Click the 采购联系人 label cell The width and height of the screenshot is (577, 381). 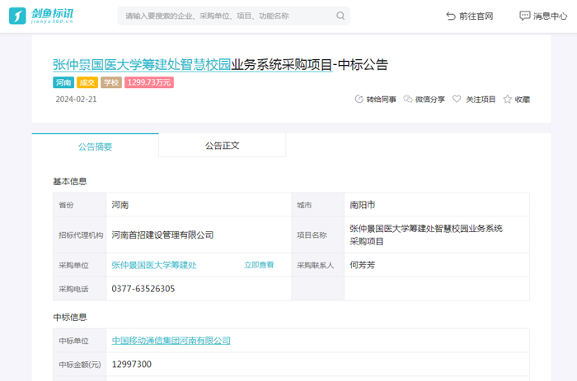coord(318,265)
